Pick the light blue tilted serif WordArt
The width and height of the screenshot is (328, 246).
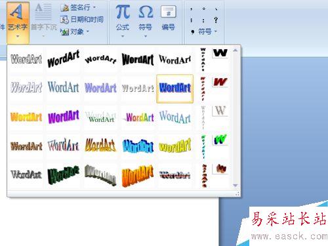pyautogui.click(x=175, y=117)
